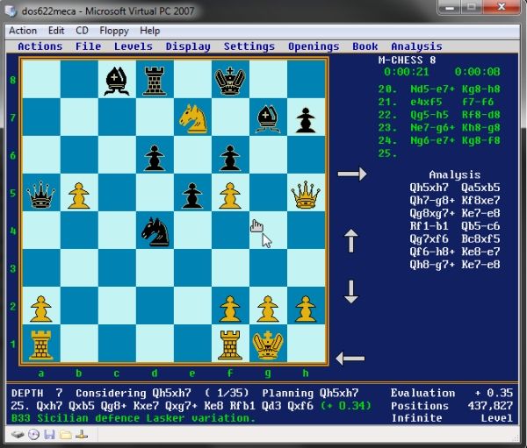Image resolution: width=527 pixels, height=448 pixels.
Task: Open the Analysis menu
Action: [416, 46]
